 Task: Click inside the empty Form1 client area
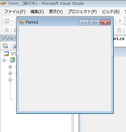pyautogui.click(x=65, y=69)
